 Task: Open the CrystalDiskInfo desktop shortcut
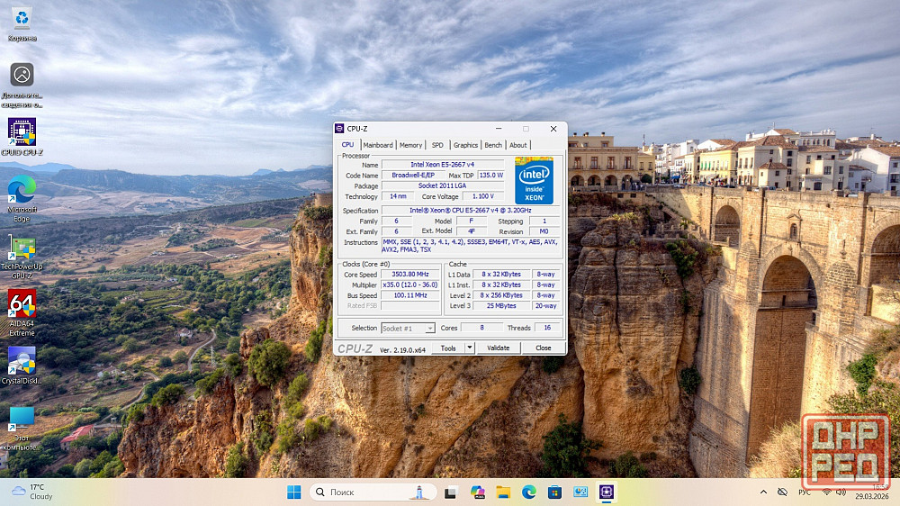pos(22,361)
